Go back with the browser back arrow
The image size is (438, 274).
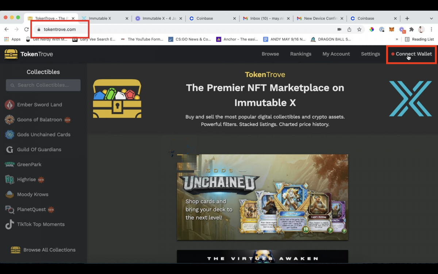(x=7, y=29)
